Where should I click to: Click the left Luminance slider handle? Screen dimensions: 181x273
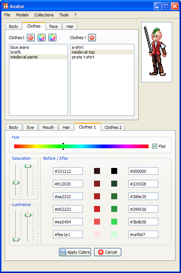[x=16, y=239]
